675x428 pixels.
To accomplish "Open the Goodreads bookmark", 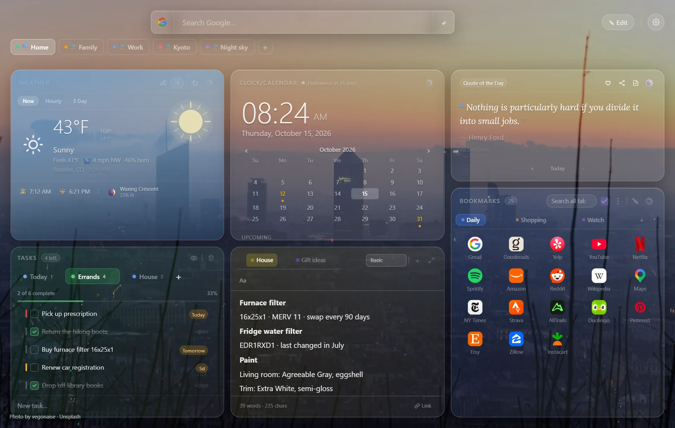I will [516, 248].
